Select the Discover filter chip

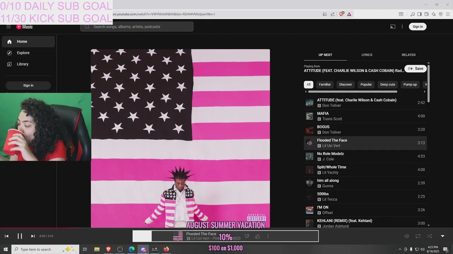(x=346, y=85)
